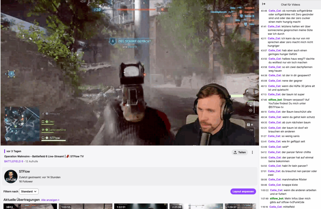
Task: Jump to chat timestamp 1:07:49
Action: (x=265, y=198)
